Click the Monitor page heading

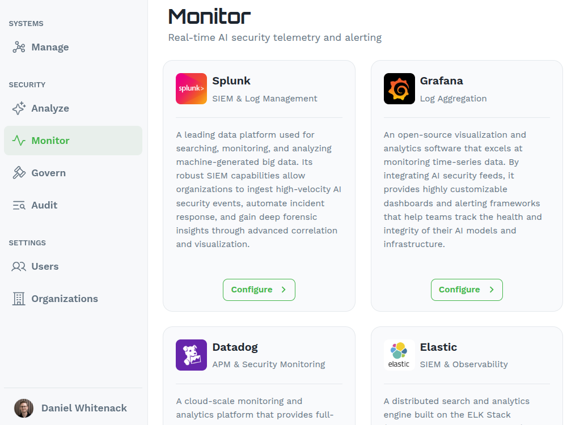[209, 16]
